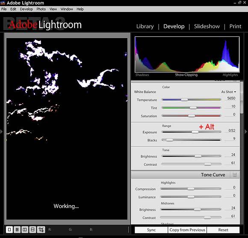Image resolution: width=248 pixels, height=238 pixels.
Task: Open the Help menu
Action: coord(80,9)
